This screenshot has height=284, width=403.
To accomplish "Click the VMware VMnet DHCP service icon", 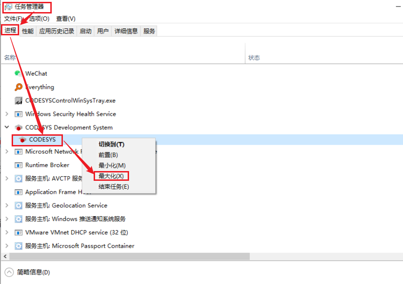I will (19, 232).
